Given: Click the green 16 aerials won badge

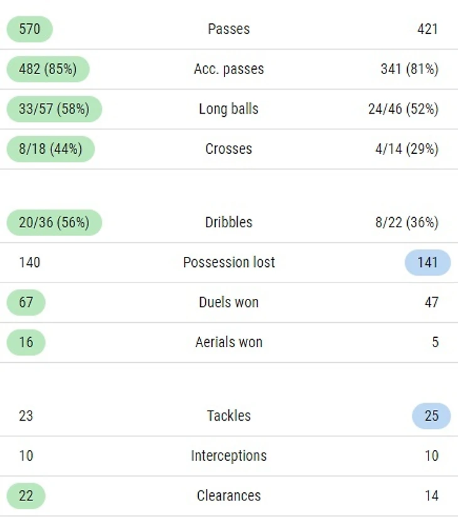Looking at the screenshot, I should (26, 342).
